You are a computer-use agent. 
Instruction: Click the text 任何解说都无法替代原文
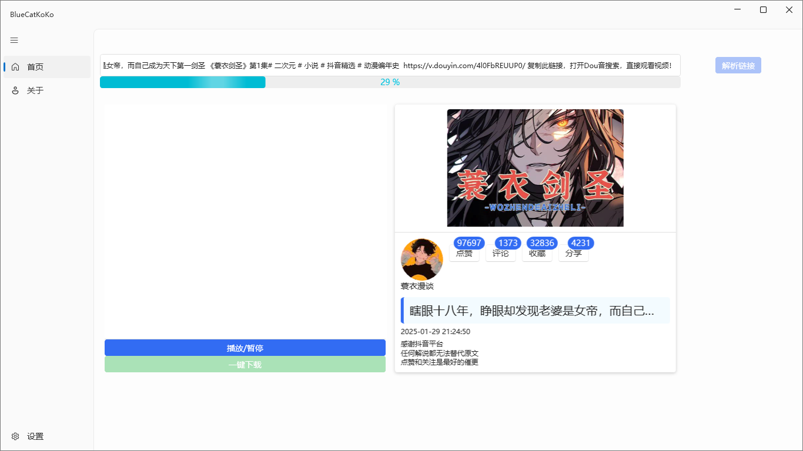[x=440, y=353]
